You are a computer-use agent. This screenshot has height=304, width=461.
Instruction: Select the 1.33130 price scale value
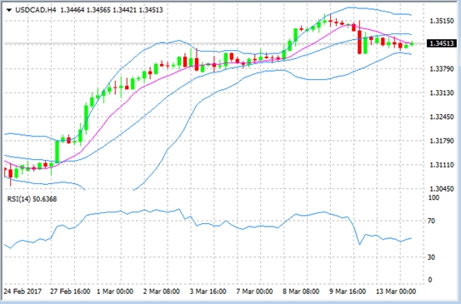click(442, 93)
